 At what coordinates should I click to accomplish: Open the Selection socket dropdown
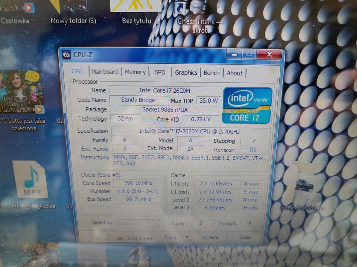pos(138,224)
